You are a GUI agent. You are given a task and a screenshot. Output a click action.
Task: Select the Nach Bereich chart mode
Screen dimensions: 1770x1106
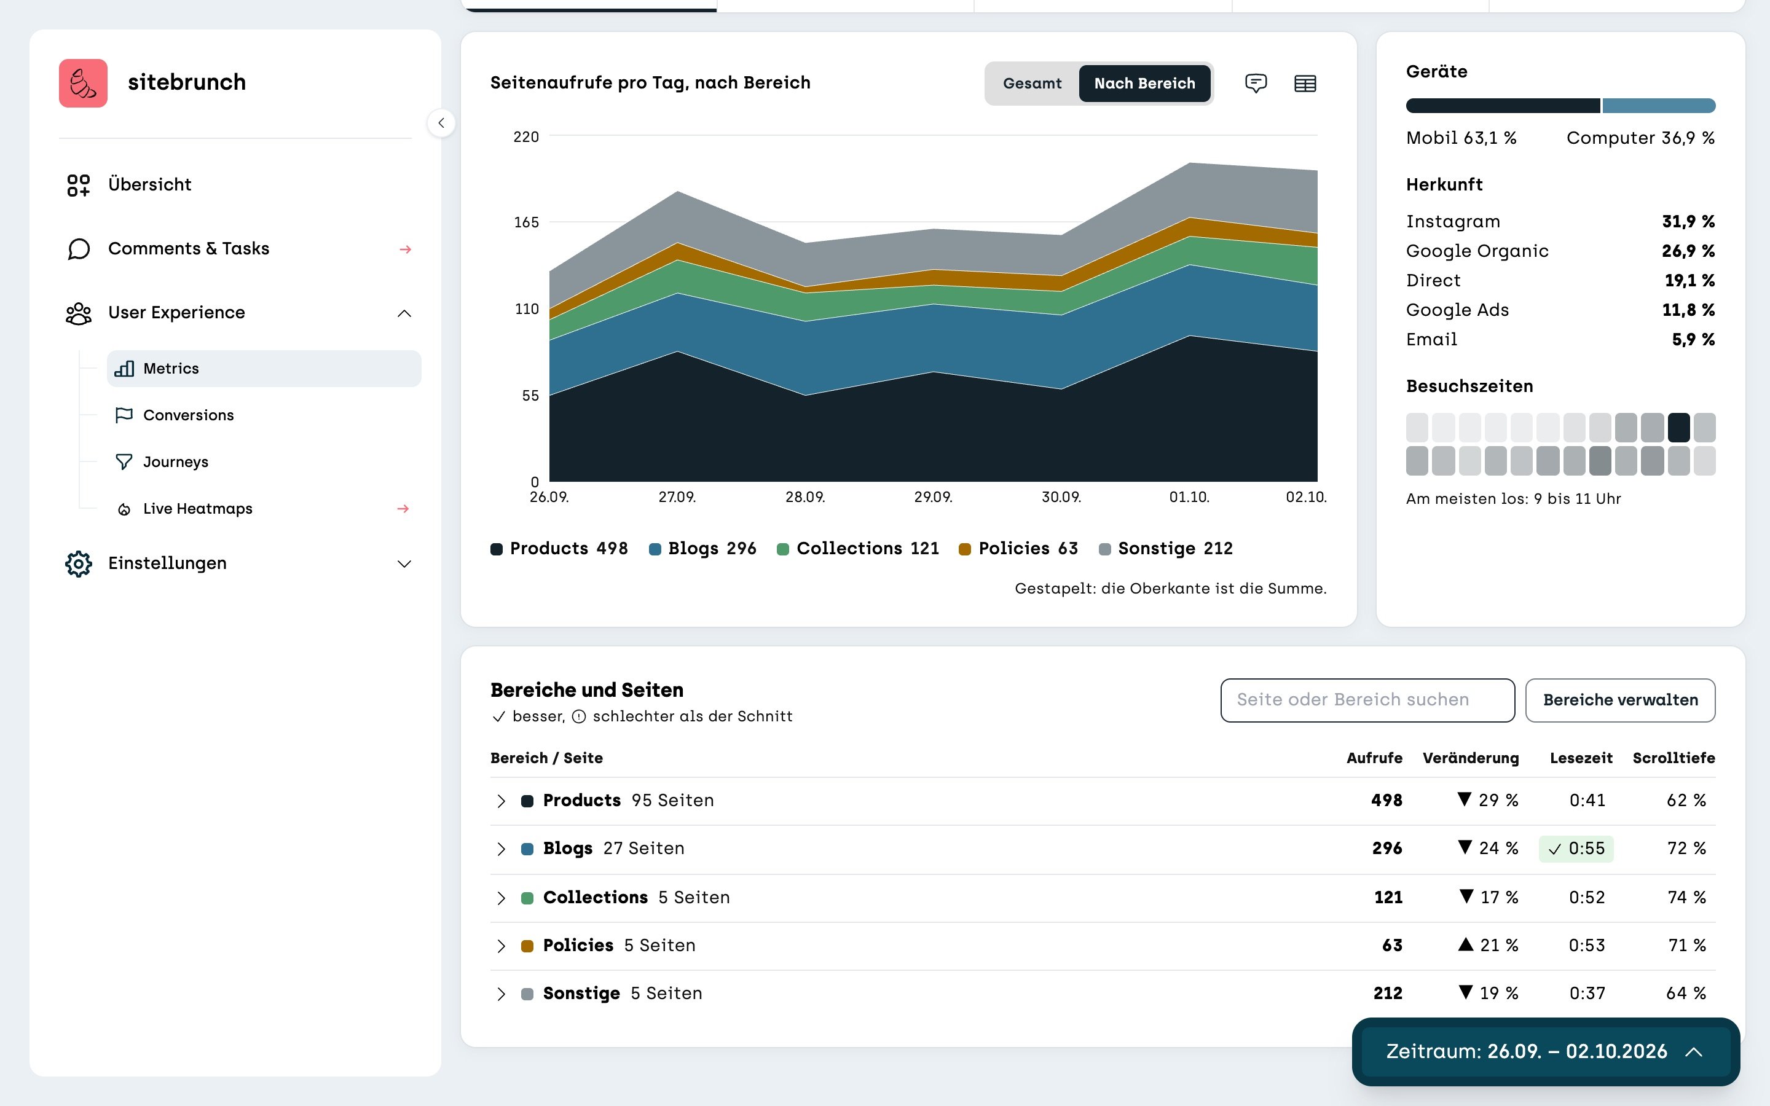coord(1144,84)
